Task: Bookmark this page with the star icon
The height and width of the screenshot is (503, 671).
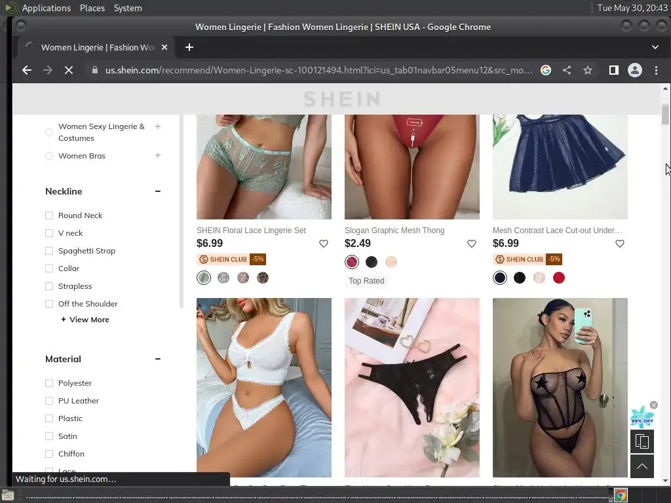Action: (588, 70)
